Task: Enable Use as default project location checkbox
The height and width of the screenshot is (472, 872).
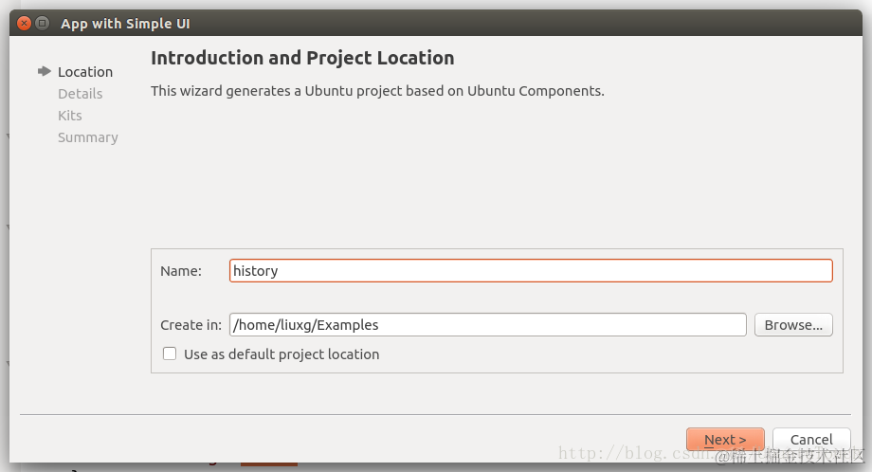Action: (x=170, y=354)
